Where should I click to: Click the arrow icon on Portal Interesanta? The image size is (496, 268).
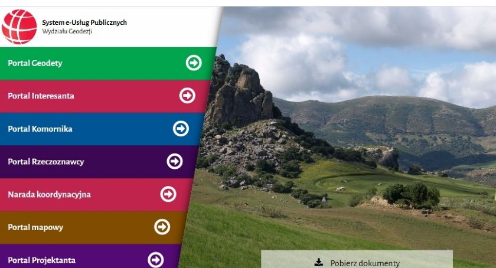pyautogui.click(x=187, y=96)
